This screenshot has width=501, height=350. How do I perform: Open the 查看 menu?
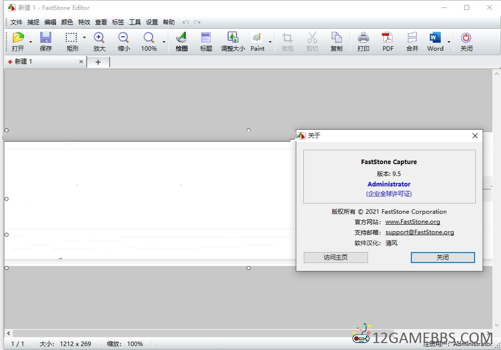(101, 22)
